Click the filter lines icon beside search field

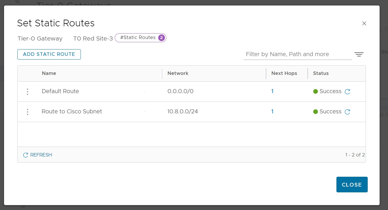359,54
